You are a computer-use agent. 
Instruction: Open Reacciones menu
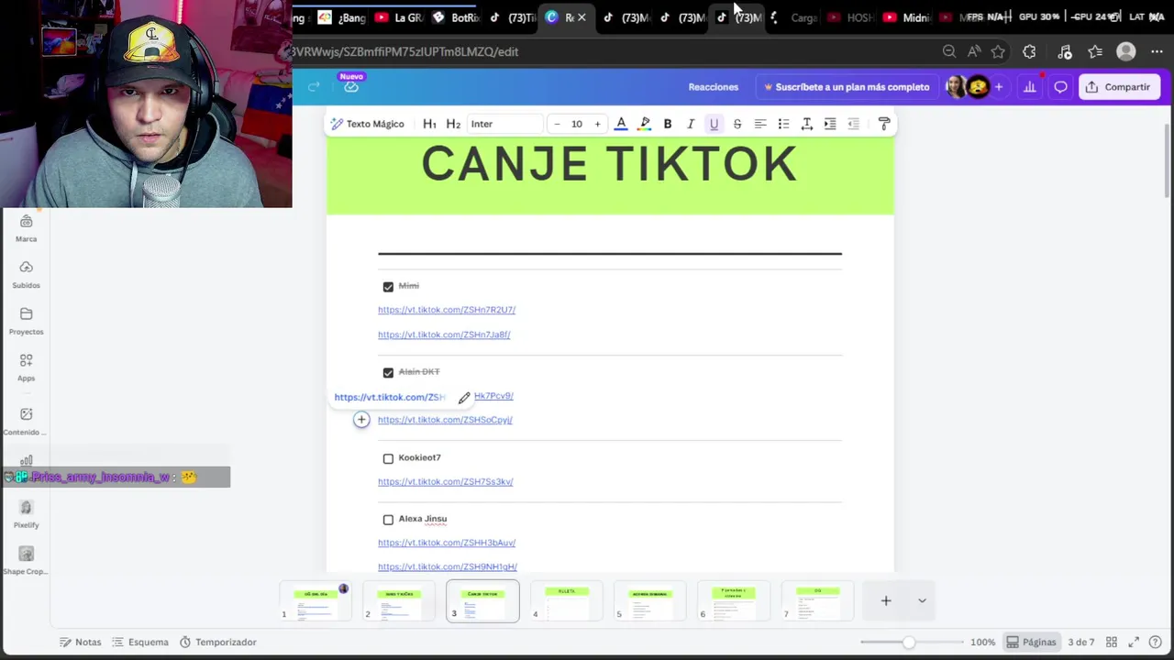click(x=714, y=87)
